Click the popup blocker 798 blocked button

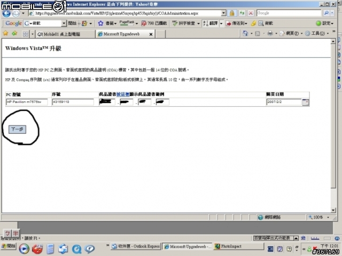pos(154,23)
